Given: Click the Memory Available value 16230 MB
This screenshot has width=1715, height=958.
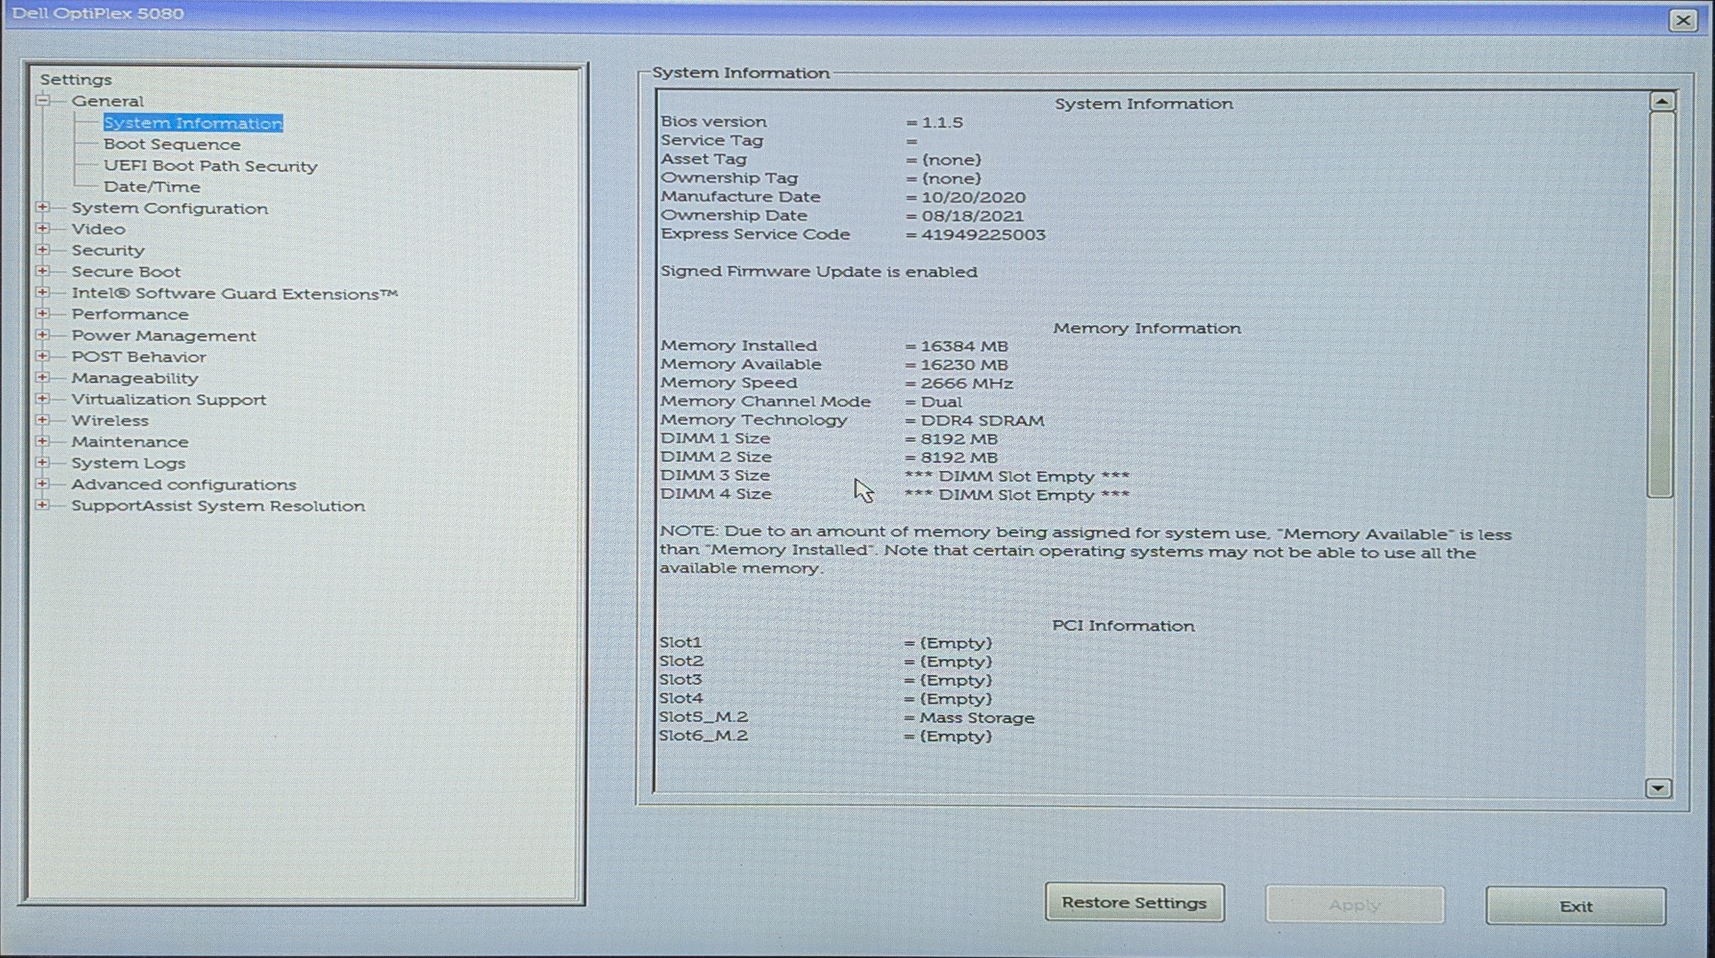Looking at the screenshot, I should click(964, 365).
